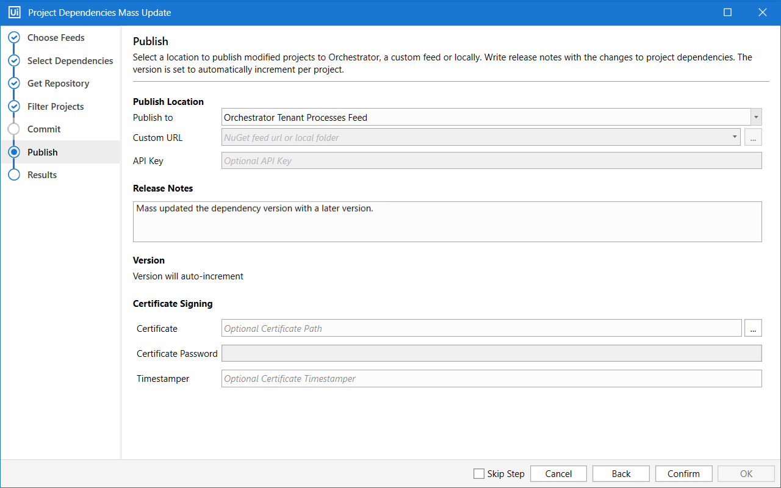Click the Get Repository step checkmark icon

click(13, 84)
